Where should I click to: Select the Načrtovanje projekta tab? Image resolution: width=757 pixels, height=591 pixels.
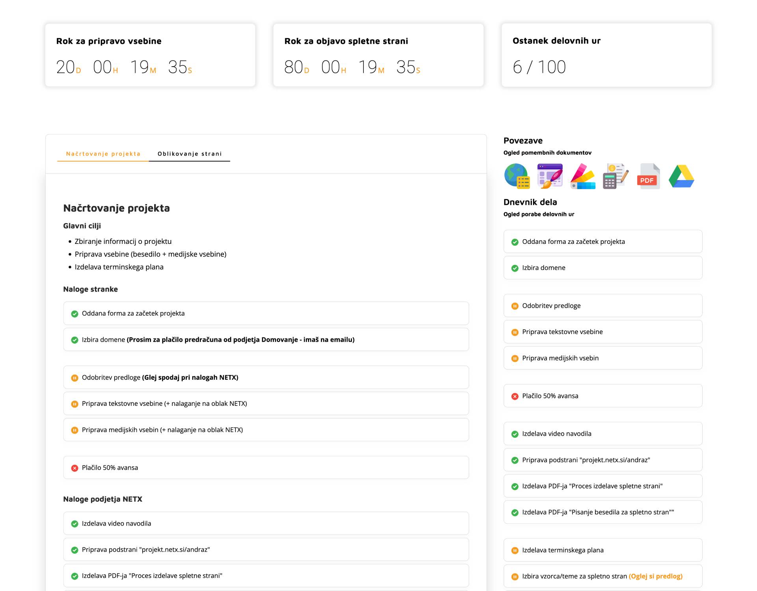[x=103, y=154]
